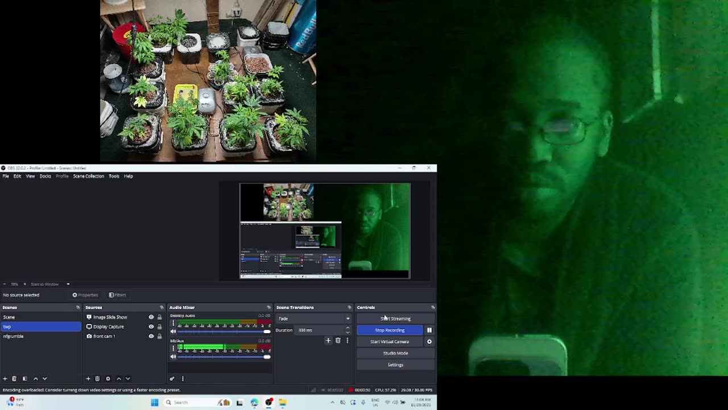
Task: Move source down arrow in Sources dock
Action: (x=128, y=379)
